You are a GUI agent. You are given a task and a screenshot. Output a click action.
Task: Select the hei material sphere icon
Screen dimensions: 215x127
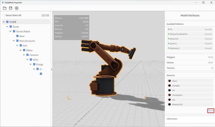click(170, 90)
